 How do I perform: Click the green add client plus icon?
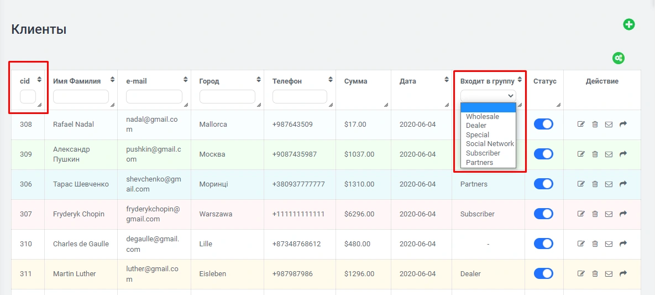point(628,24)
